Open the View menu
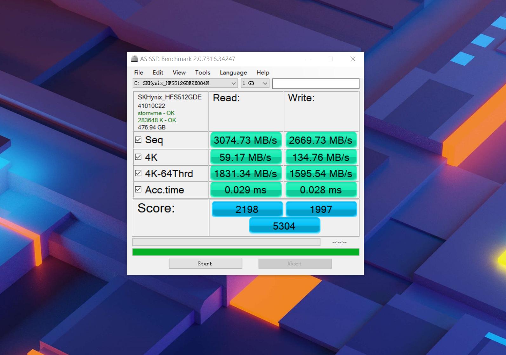 coord(179,72)
